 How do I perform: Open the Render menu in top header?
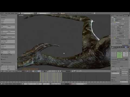12,13
